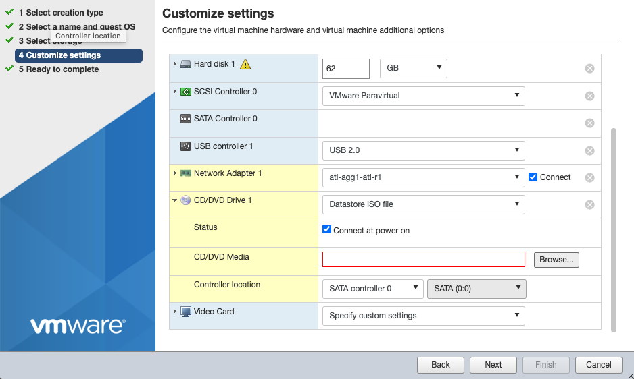This screenshot has width=634, height=379.
Task: Go to step 3 Select storage
Action: click(x=50, y=40)
